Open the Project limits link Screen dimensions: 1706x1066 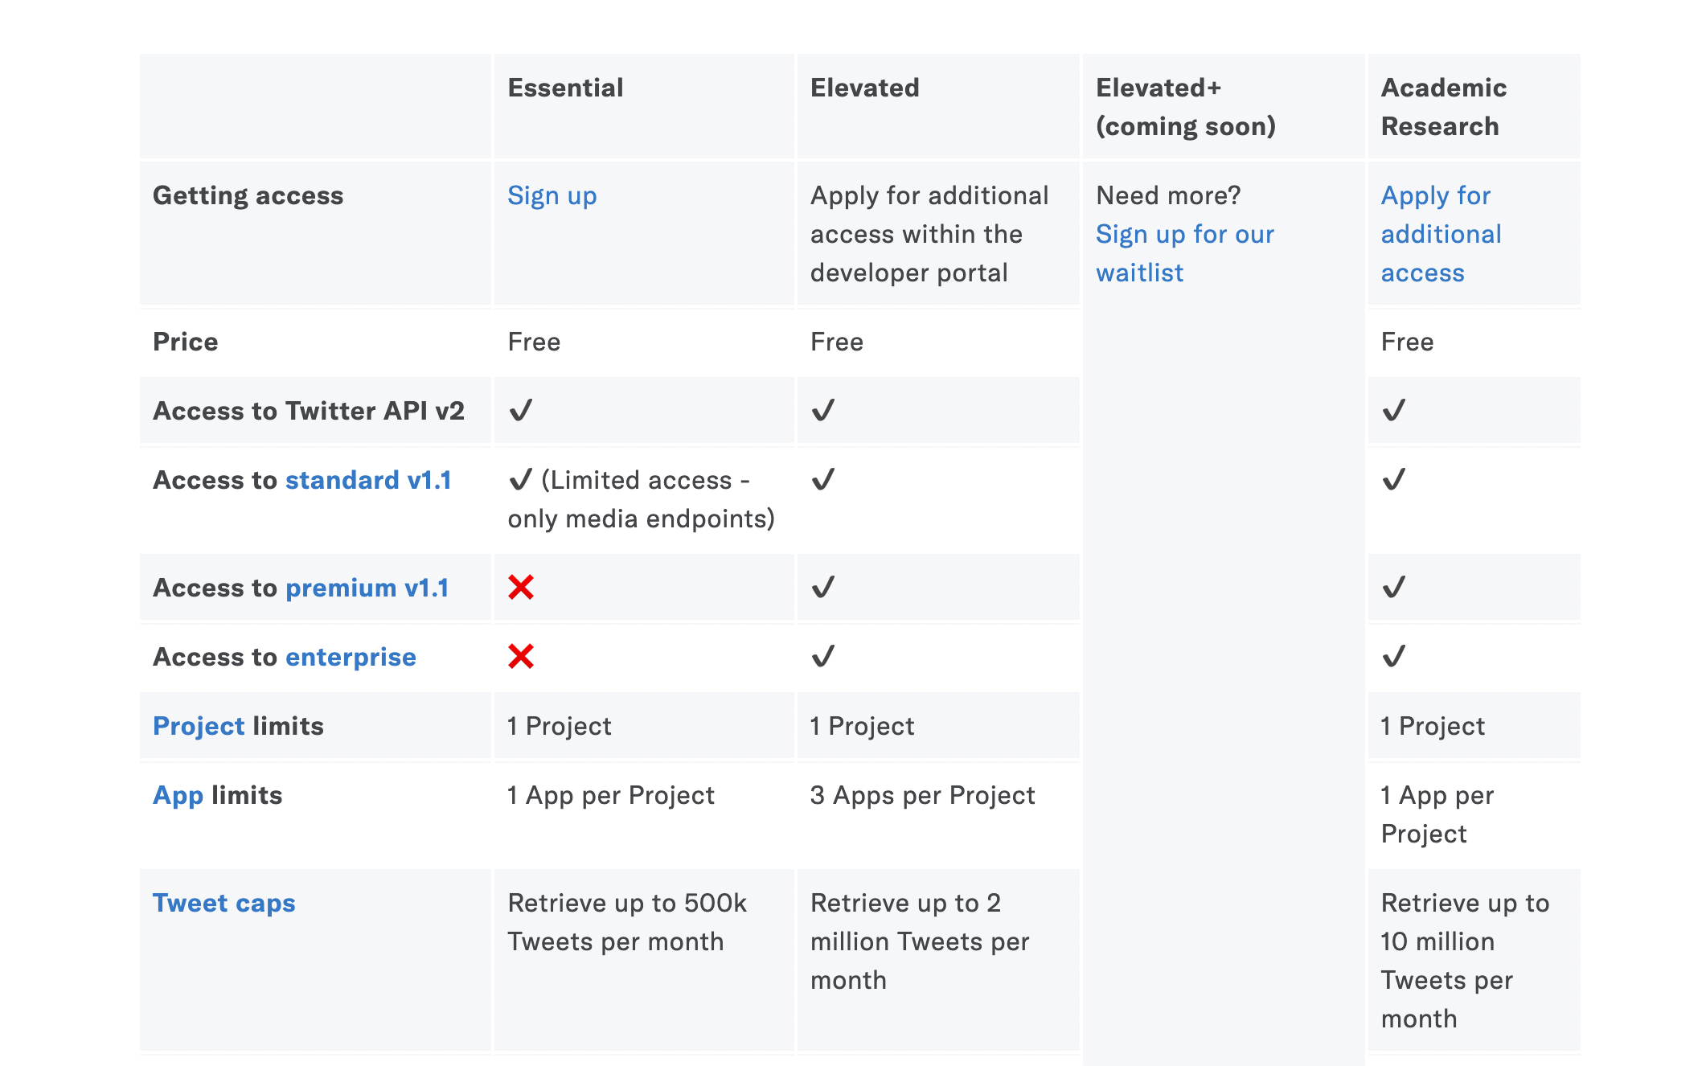pos(199,726)
